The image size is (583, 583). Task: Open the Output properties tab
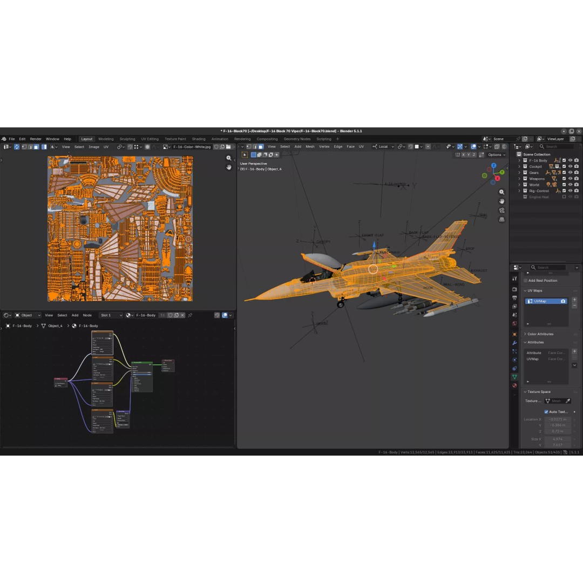(514, 298)
